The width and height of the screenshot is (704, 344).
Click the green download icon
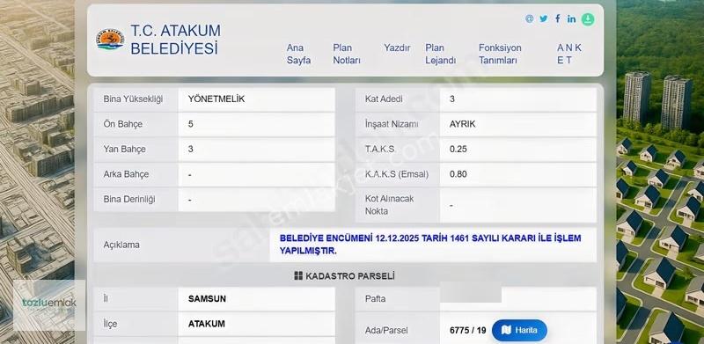pyautogui.click(x=588, y=19)
